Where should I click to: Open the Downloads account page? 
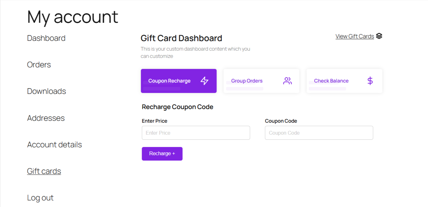(46, 91)
